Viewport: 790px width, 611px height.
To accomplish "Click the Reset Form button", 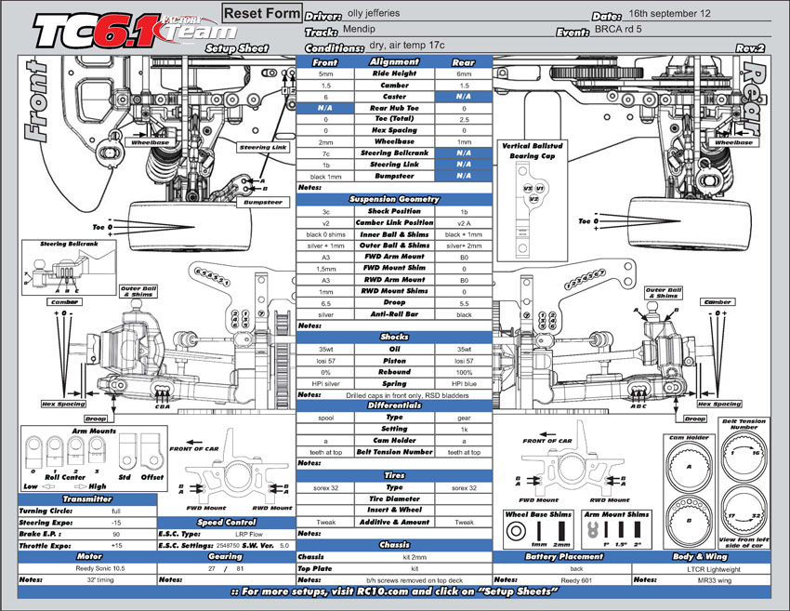I will tap(262, 13).
